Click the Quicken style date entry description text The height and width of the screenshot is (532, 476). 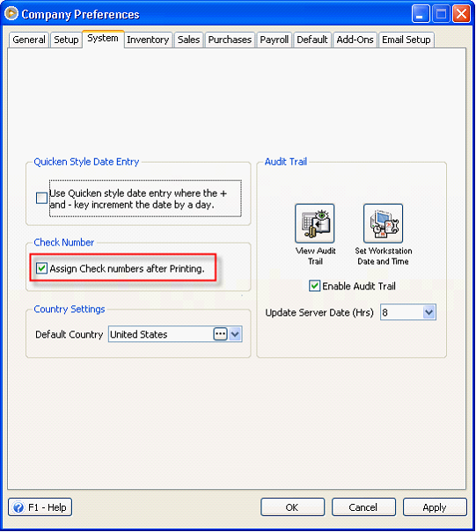point(138,199)
